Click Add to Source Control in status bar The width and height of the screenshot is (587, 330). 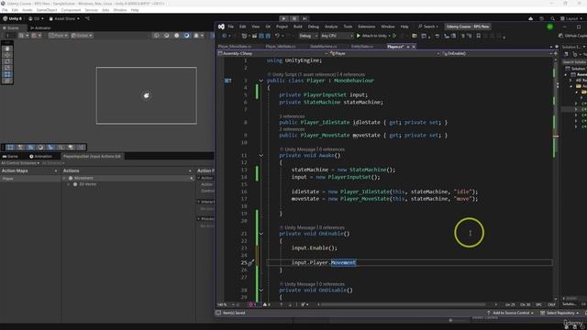(510, 313)
